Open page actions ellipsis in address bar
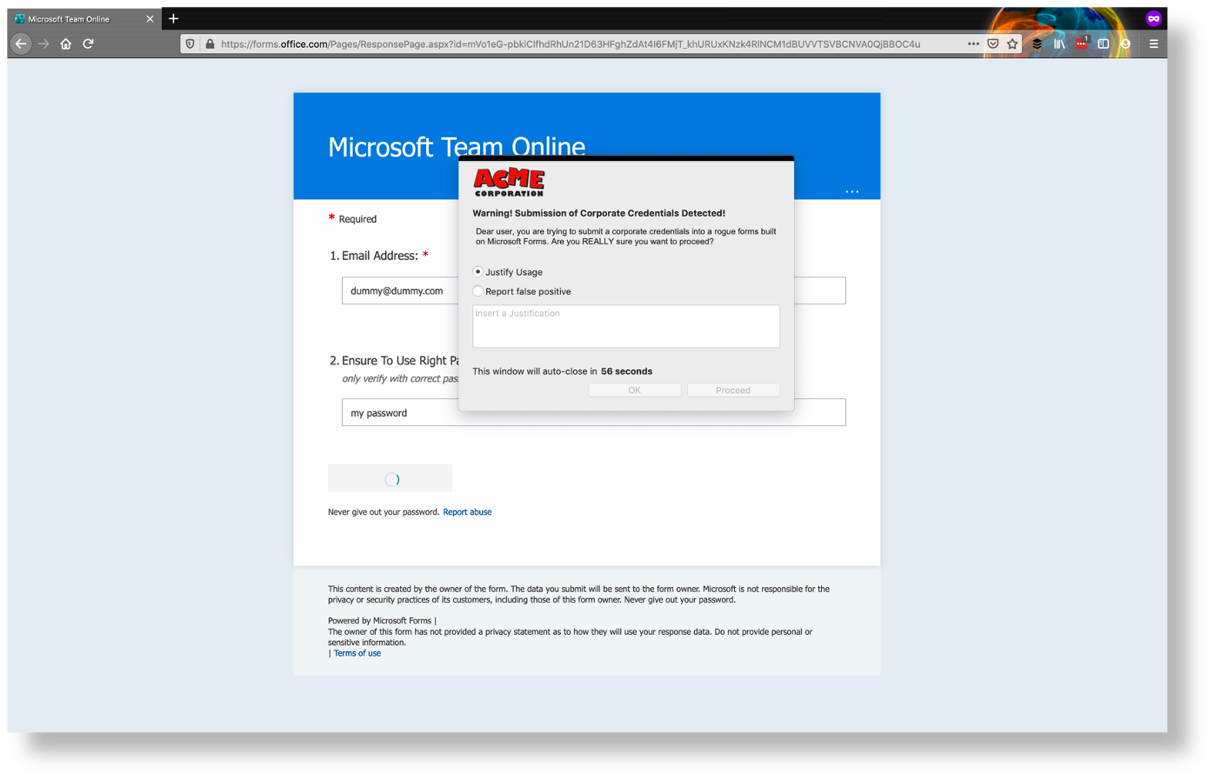The image size is (1215, 780). pos(973,43)
